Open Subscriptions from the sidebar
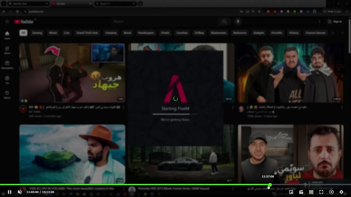This screenshot has width=351, height=197. [x=7, y=65]
